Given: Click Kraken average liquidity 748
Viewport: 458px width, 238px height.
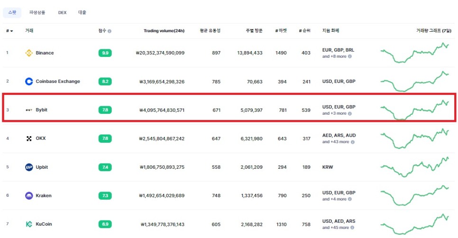Looking at the screenshot, I should tap(216, 196).
